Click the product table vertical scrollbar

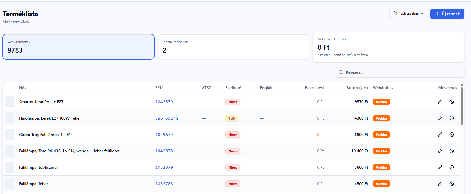click(x=462, y=106)
